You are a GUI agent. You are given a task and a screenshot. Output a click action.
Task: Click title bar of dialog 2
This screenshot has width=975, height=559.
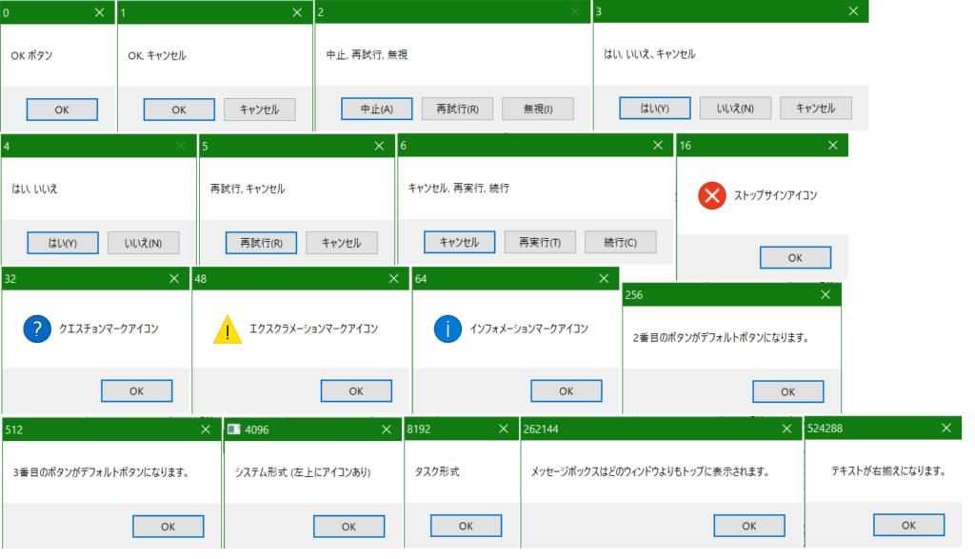pyautogui.click(x=452, y=11)
